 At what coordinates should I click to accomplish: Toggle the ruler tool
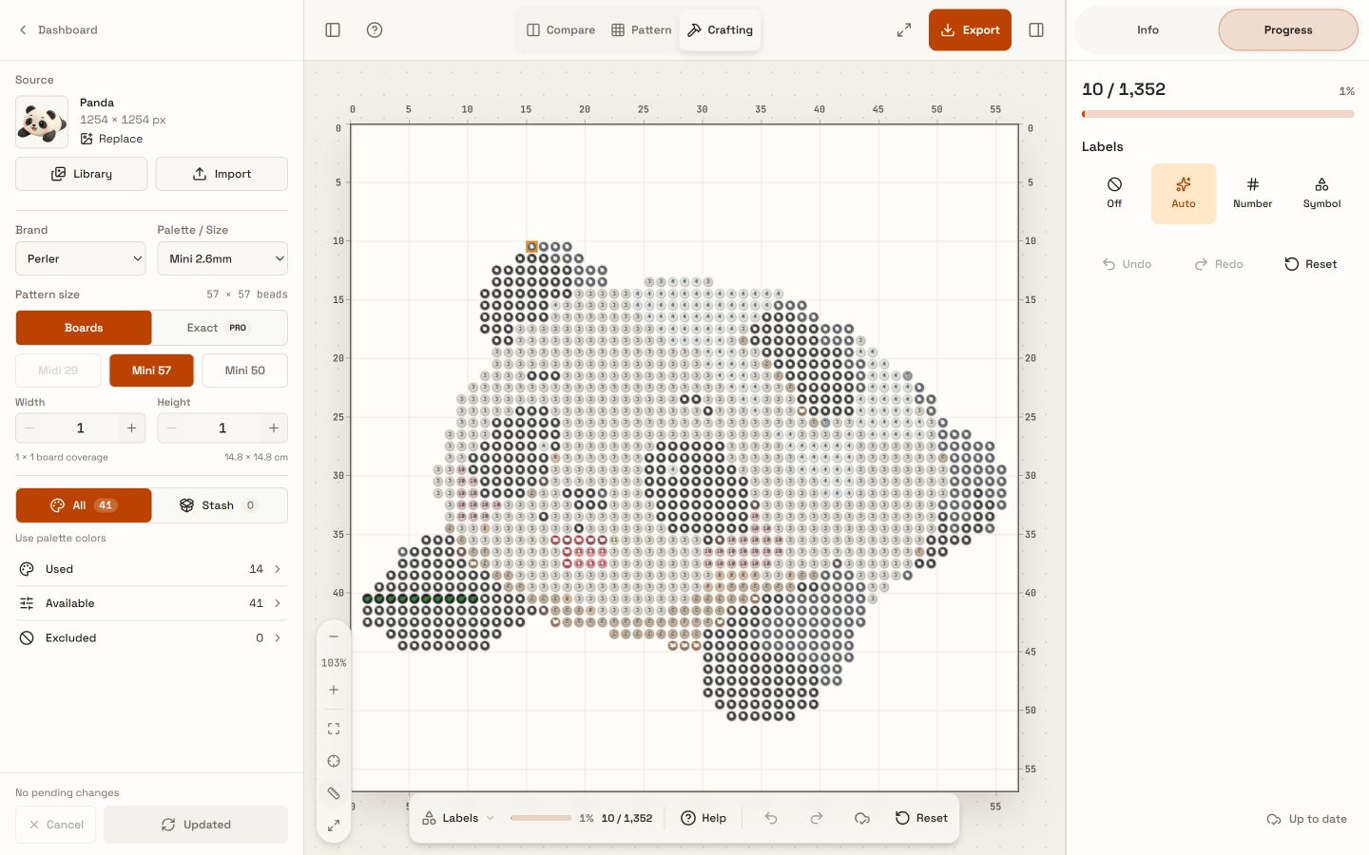tap(334, 793)
